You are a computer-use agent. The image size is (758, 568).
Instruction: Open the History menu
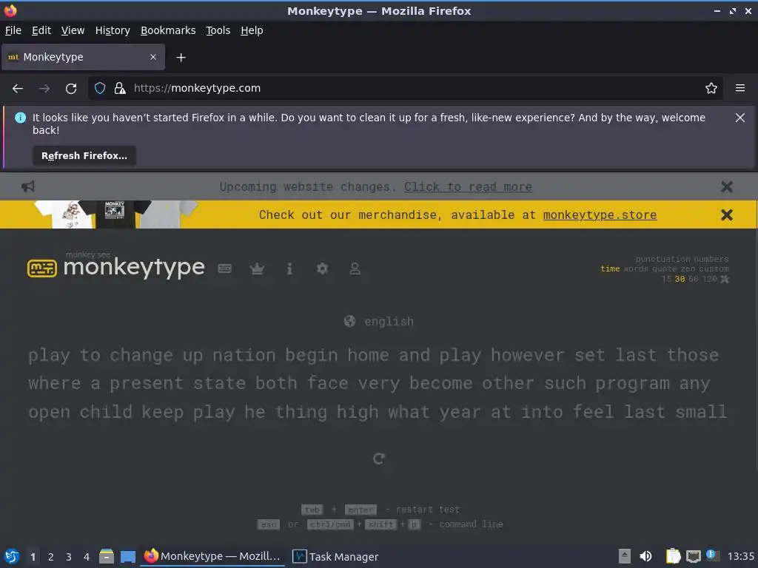(113, 30)
